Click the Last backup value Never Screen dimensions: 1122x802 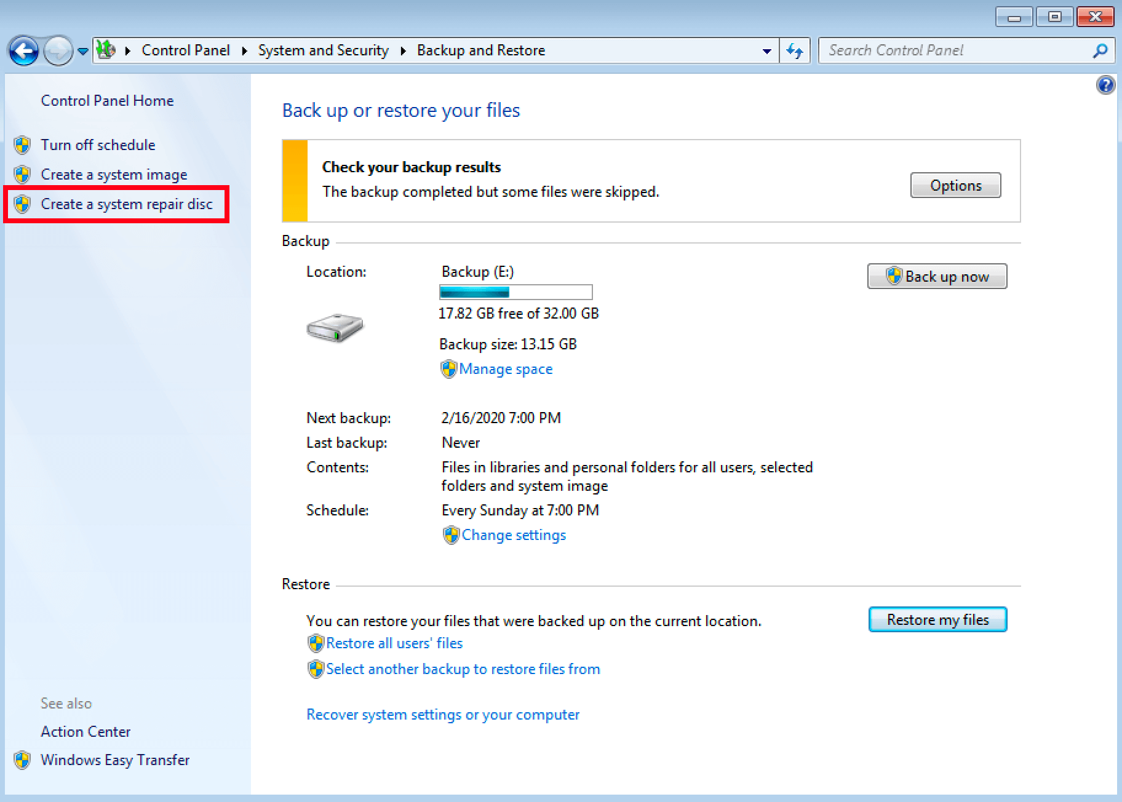[461, 443]
